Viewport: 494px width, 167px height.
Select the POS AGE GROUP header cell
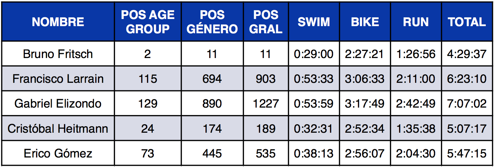tap(148, 22)
